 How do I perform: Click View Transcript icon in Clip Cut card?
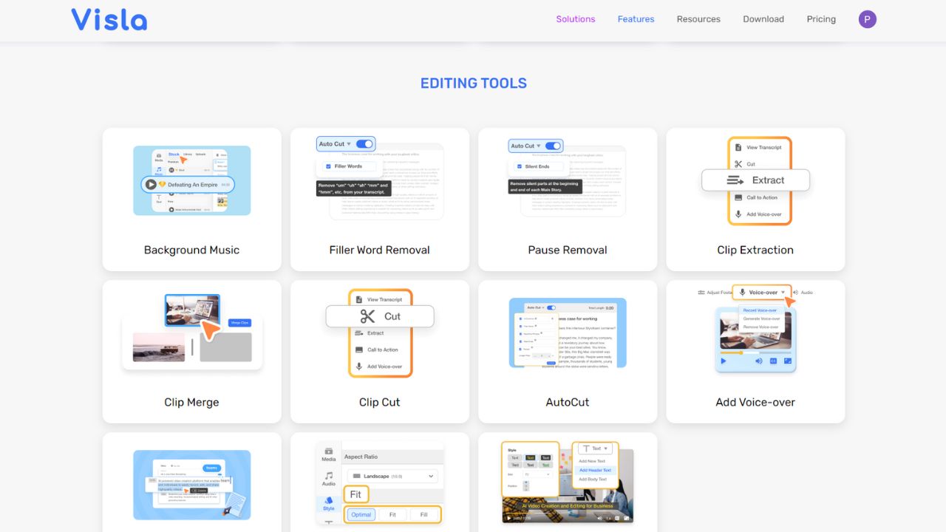pyautogui.click(x=359, y=299)
